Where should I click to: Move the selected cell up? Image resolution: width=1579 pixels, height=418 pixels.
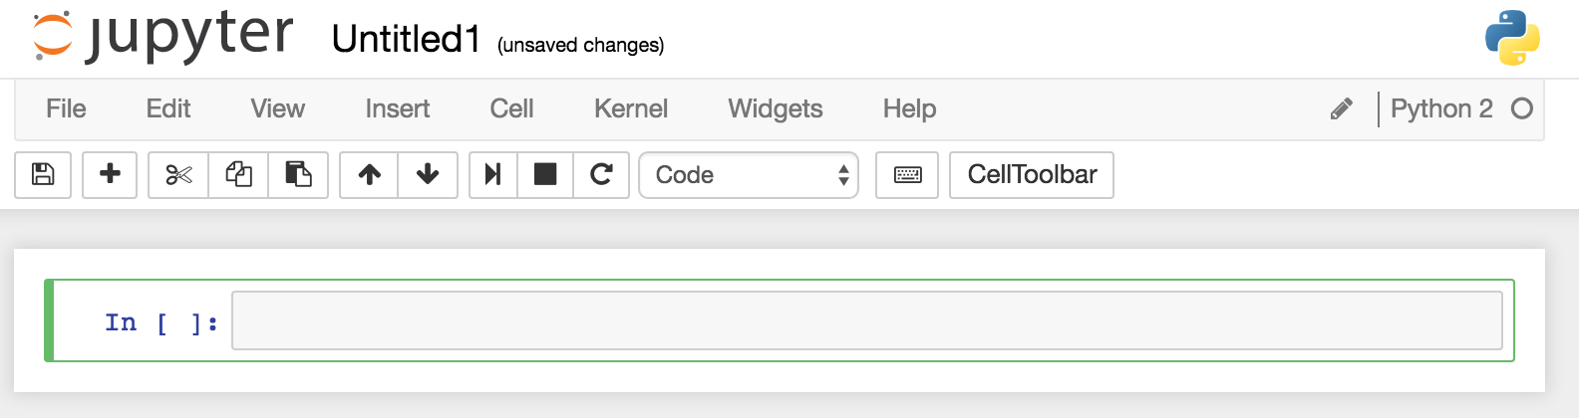point(369,175)
